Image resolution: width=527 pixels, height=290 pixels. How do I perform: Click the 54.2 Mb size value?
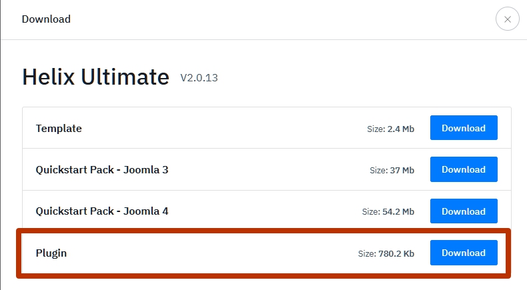pyautogui.click(x=398, y=212)
